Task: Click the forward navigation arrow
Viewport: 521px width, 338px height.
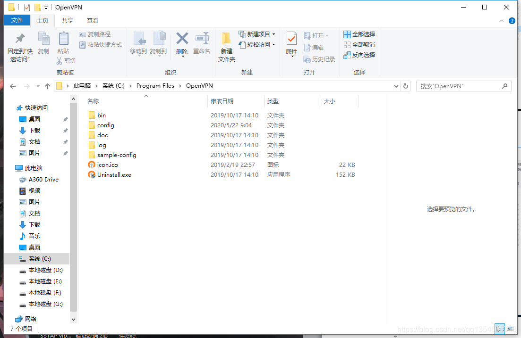Action: click(x=27, y=86)
